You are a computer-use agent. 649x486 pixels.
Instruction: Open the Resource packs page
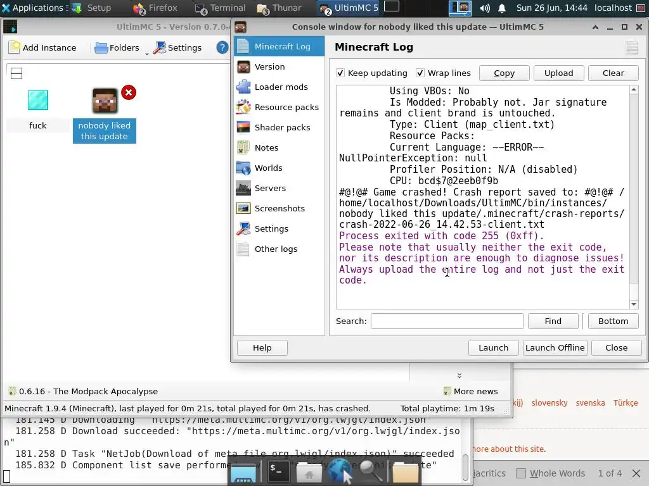coord(279,107)
